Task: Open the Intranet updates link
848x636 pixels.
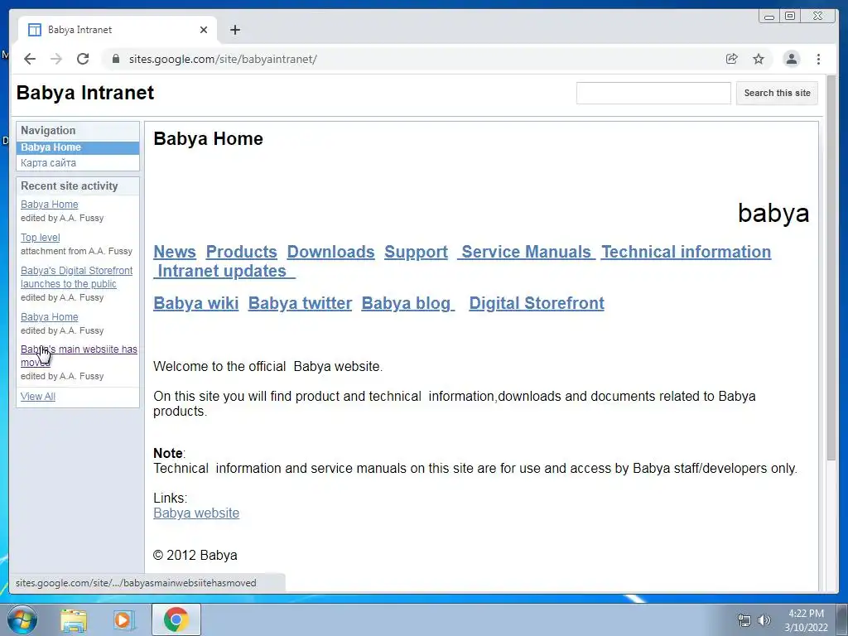Action: 224,271
